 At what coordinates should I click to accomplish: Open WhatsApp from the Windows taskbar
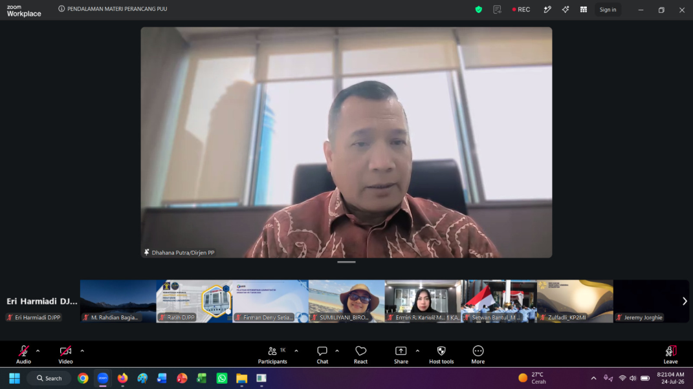(222, 378)
